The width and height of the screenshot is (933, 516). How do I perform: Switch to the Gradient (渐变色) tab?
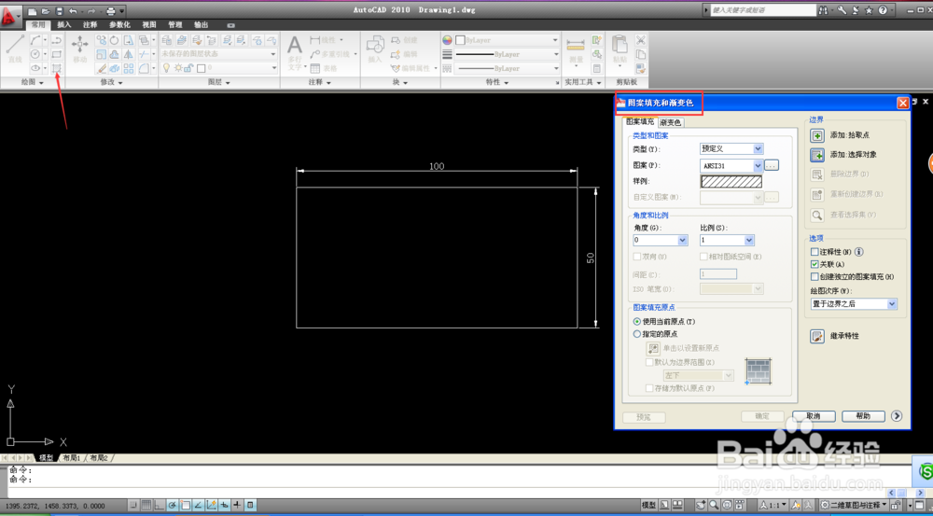tap(671, 122)
